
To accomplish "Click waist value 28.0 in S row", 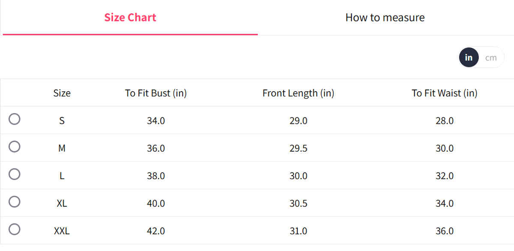I will pos(444,121).
